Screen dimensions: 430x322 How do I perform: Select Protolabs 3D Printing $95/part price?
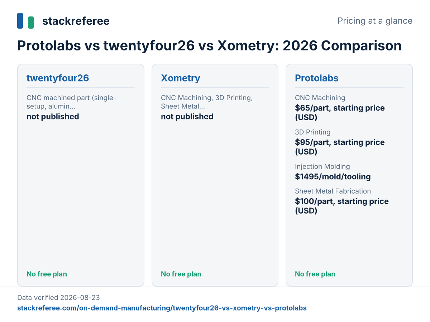(340, 147)
